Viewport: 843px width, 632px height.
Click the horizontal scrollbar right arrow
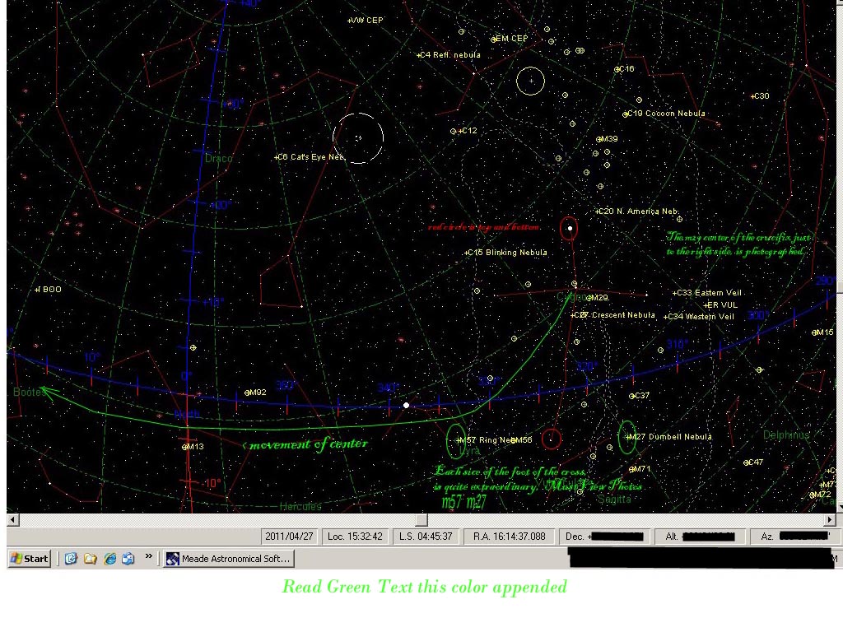point(830,520)
